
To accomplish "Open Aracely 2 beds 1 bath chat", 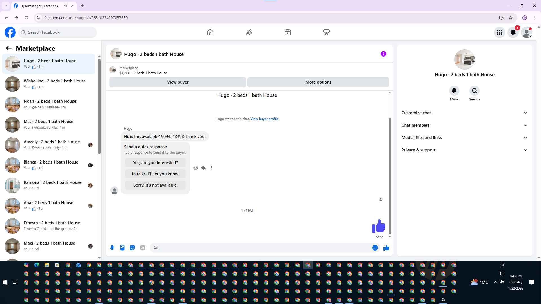I will pos(48,145).
